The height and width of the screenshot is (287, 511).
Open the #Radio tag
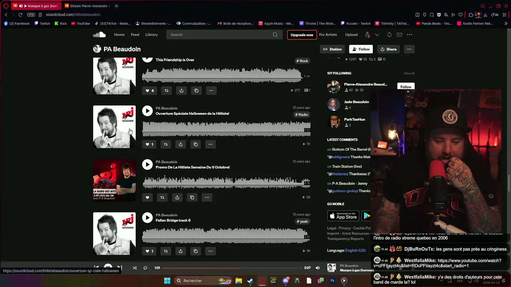[x=302, y=115]
